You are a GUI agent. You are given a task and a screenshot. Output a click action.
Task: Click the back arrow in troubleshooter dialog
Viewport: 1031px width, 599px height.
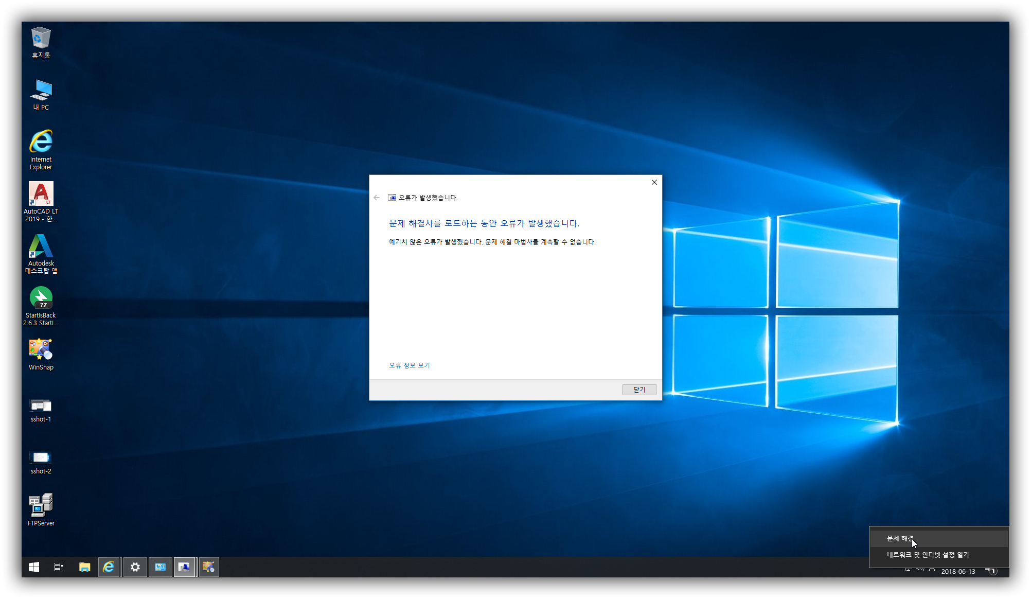(x=377, y=198)
